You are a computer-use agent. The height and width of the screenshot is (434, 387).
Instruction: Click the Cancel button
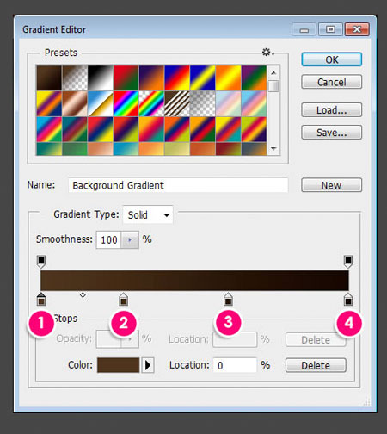tap(332, 82)
